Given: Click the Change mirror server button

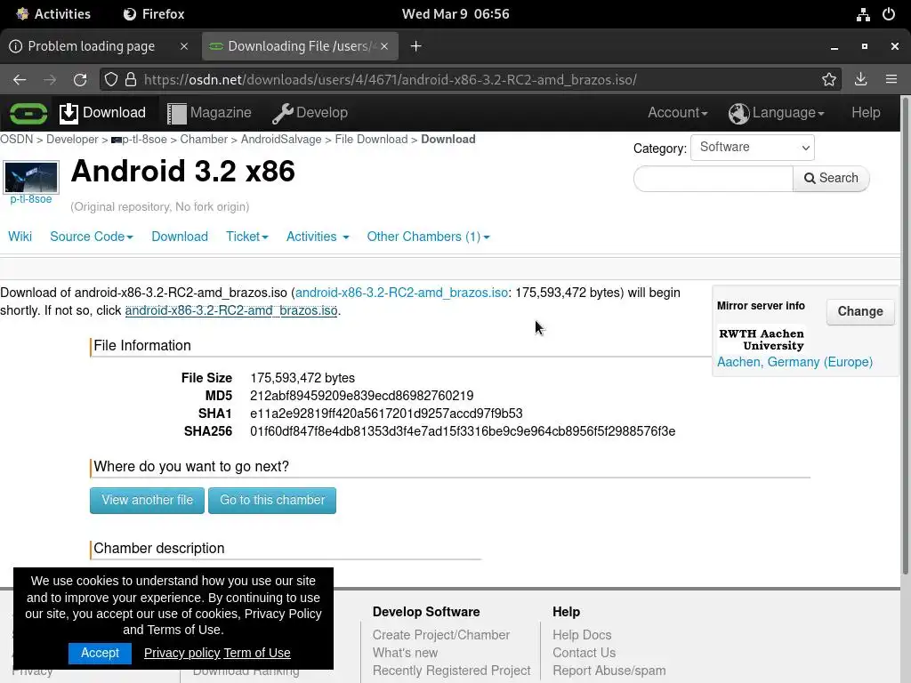Looking at the screenshot, I should pyautogui.click(x=860, y=311).
